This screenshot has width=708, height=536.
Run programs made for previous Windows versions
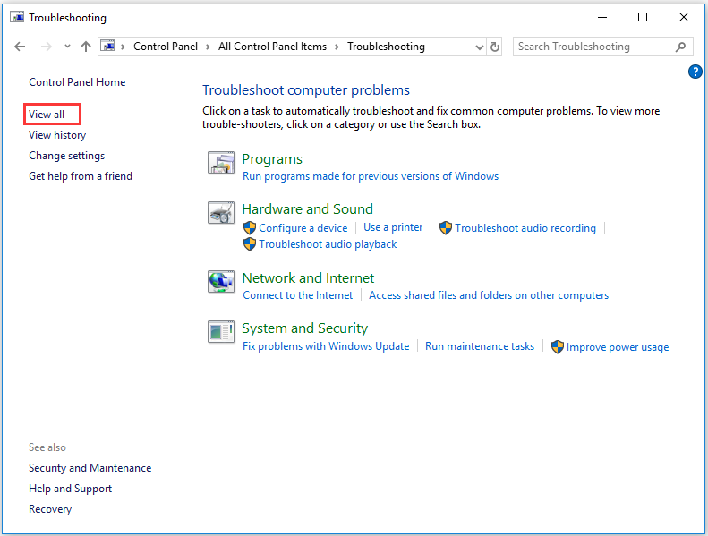tap(371, 176)
